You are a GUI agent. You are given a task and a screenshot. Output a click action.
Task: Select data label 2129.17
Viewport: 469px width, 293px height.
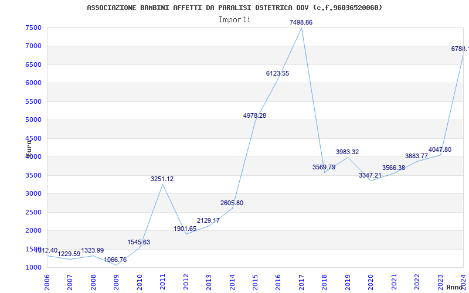click(208, 221)
